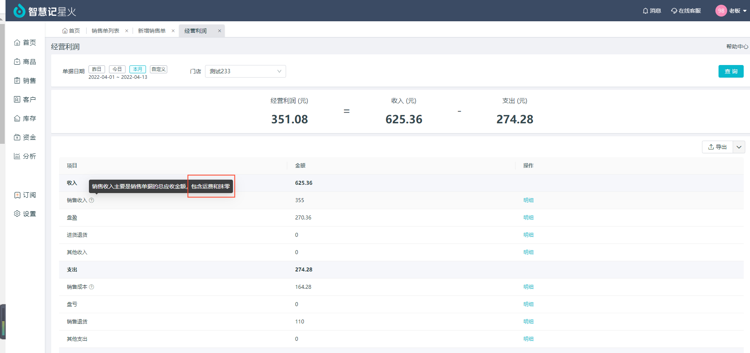Open 订阅 sidebar section
Viewport: 750px width, 353px height.
[x=25, y=195]
